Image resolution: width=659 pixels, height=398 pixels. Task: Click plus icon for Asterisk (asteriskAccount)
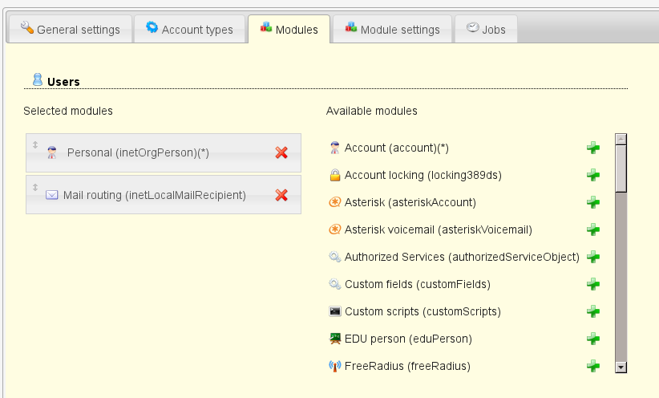click(593, 202)
